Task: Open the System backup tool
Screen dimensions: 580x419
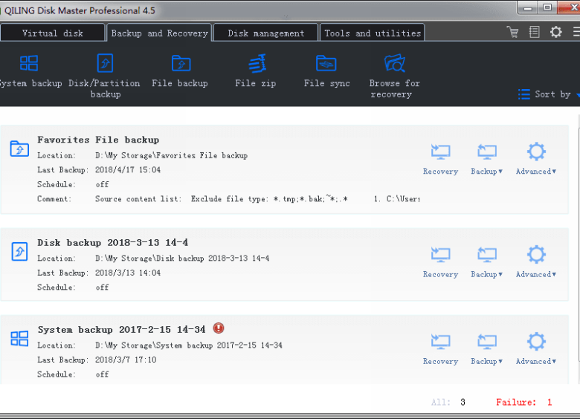Action: pos(30,71)
